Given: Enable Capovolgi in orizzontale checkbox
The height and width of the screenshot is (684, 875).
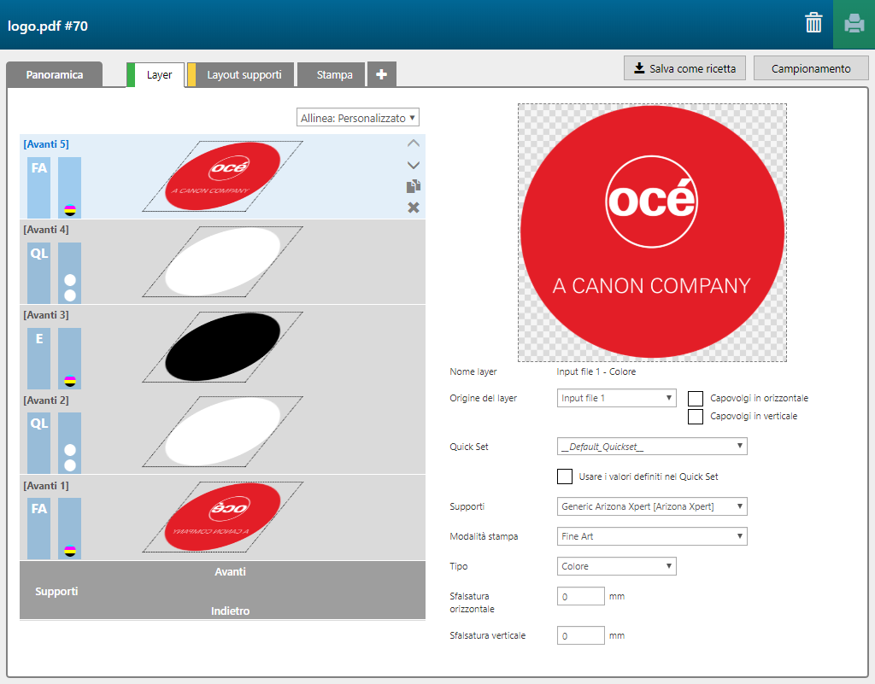Looking at the screenshot, I should point(696,398).
